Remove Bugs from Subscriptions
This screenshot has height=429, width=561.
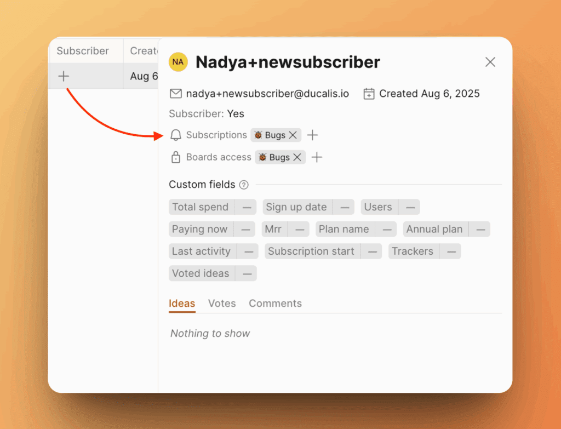(293, 135)
